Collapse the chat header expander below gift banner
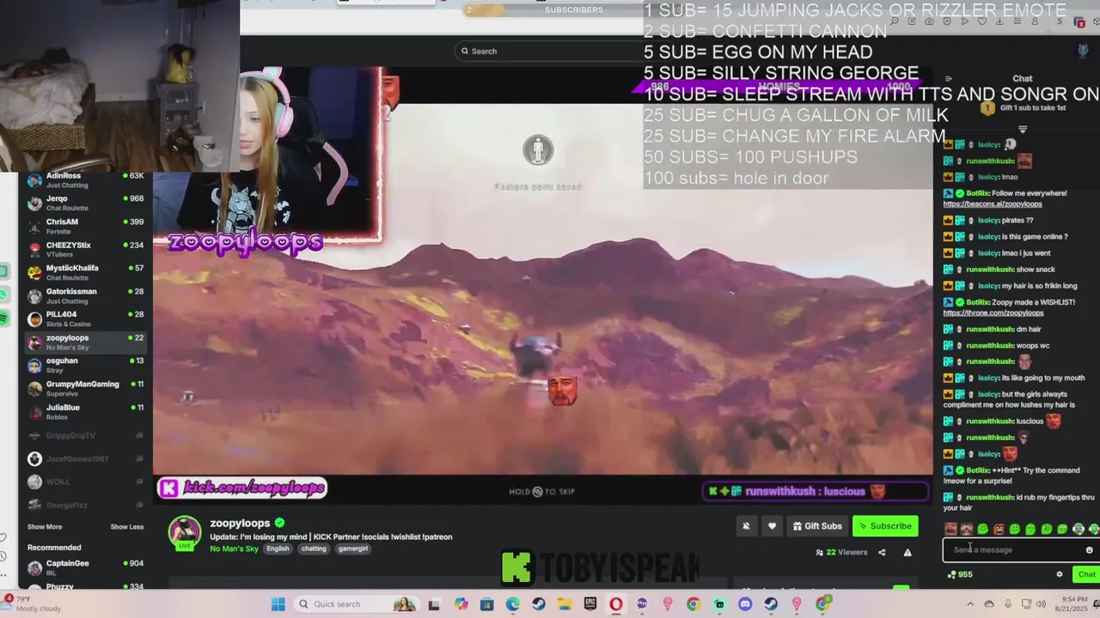 tap(1022, 130)
